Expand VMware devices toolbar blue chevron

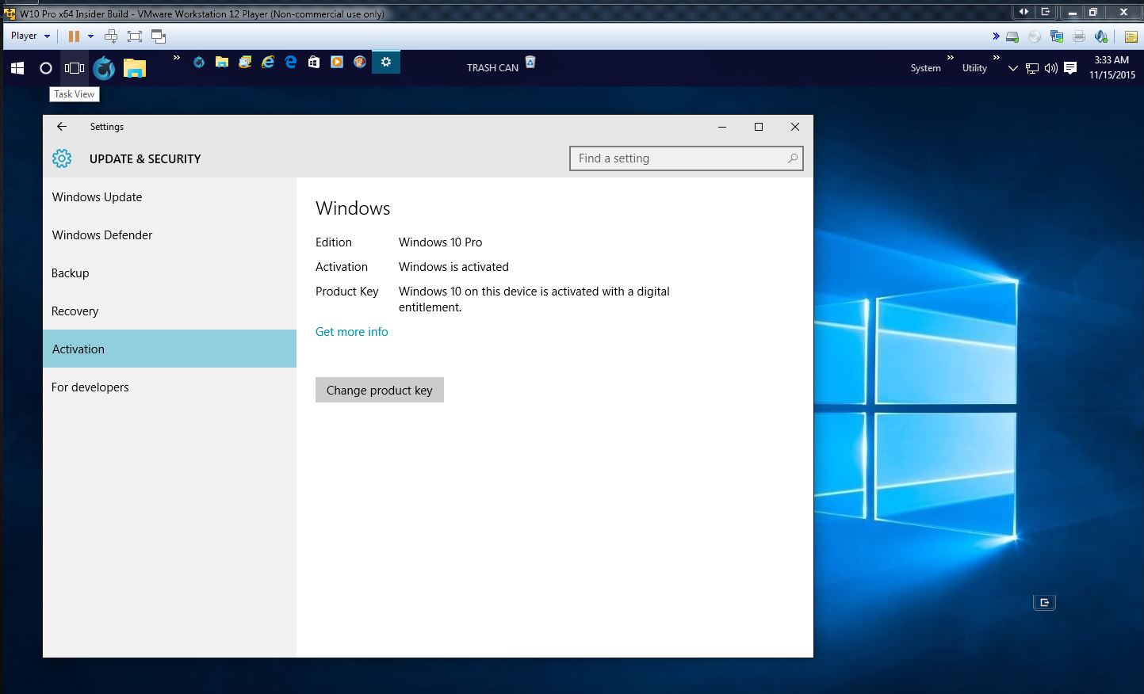pos(996,36)
